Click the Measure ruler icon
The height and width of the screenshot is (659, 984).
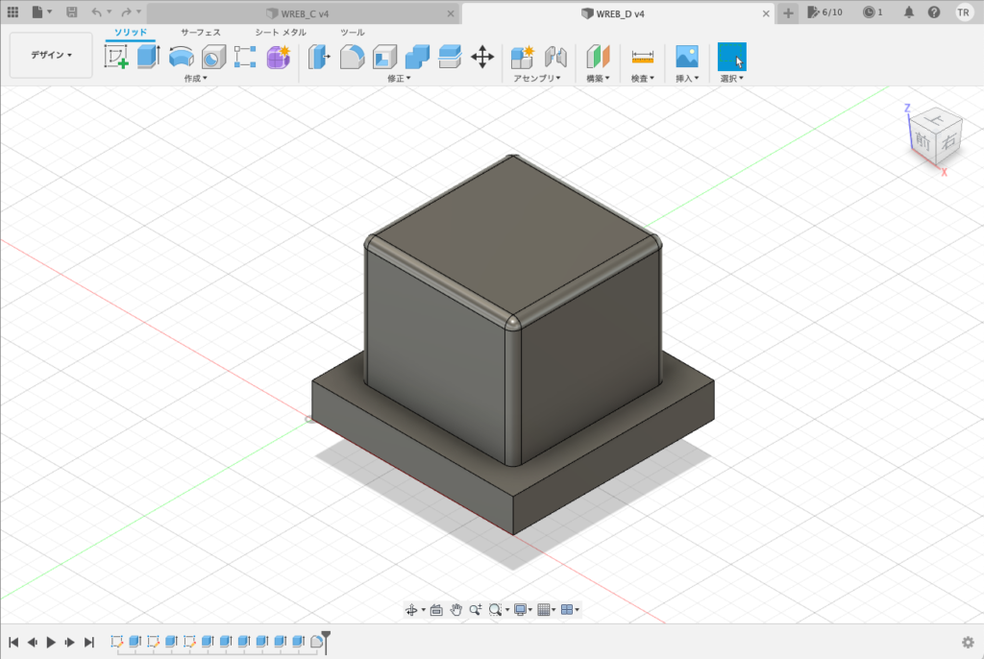[x=643, y=57]
